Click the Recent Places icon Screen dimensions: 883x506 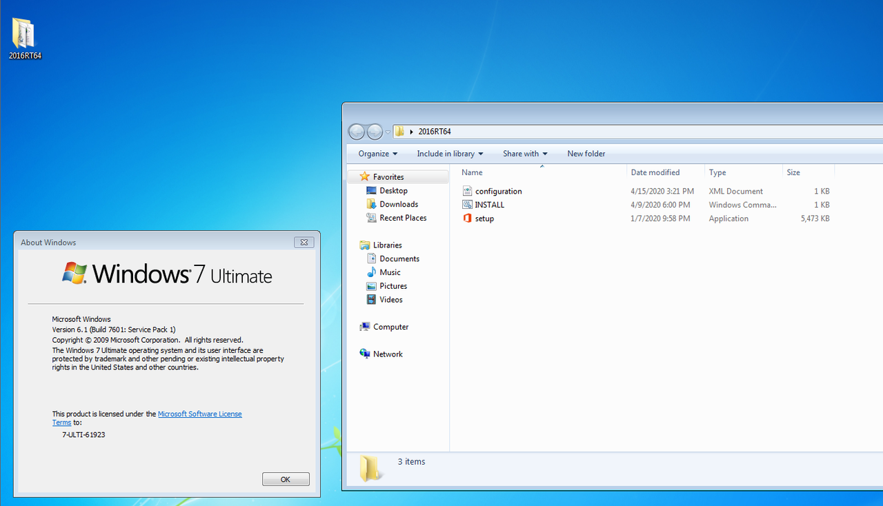click(x=372, y=218)
